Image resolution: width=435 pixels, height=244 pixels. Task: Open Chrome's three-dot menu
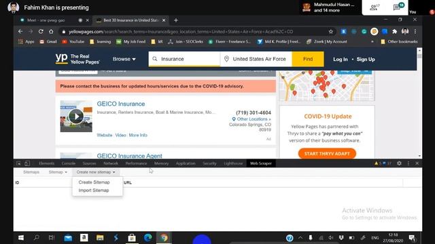click(x=415, y=32)
